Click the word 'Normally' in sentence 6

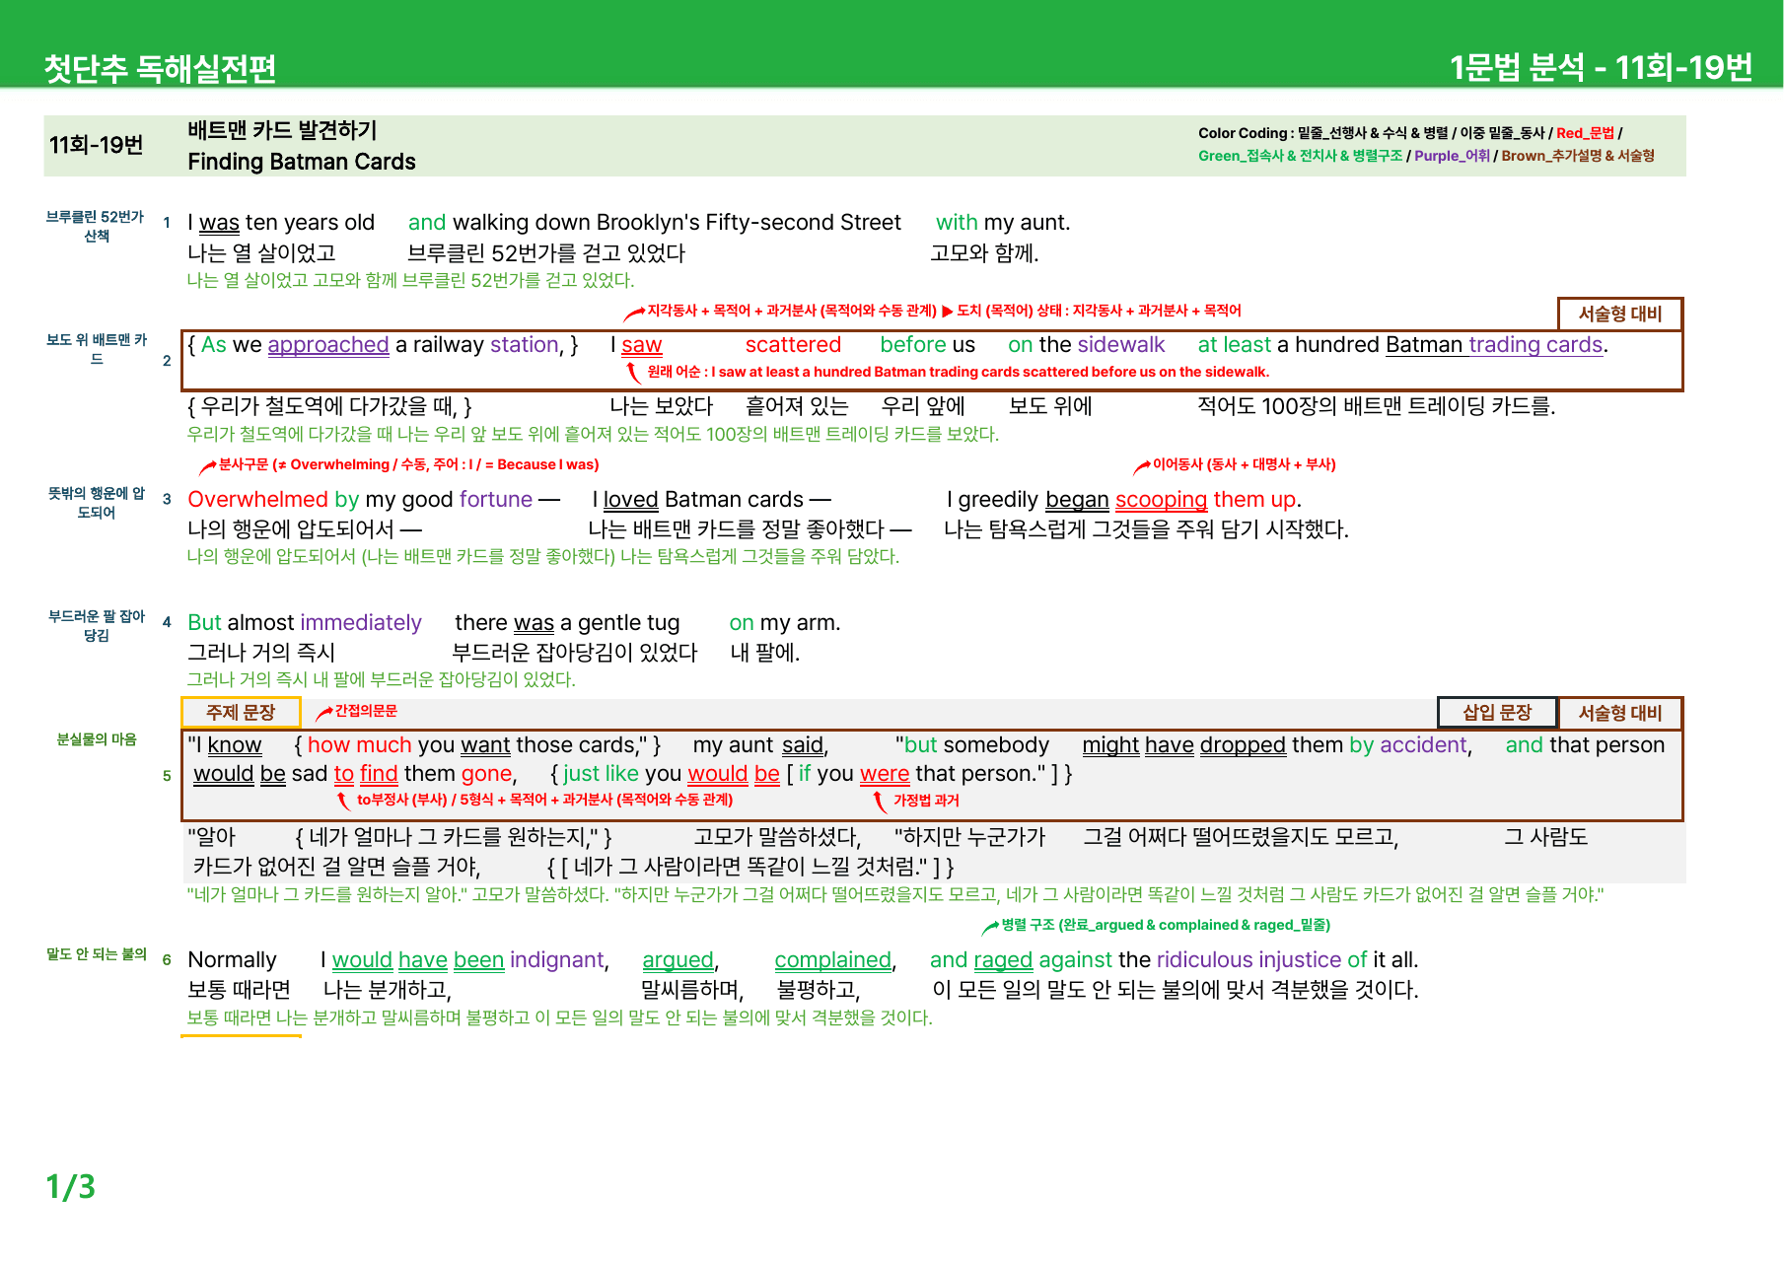232,960
